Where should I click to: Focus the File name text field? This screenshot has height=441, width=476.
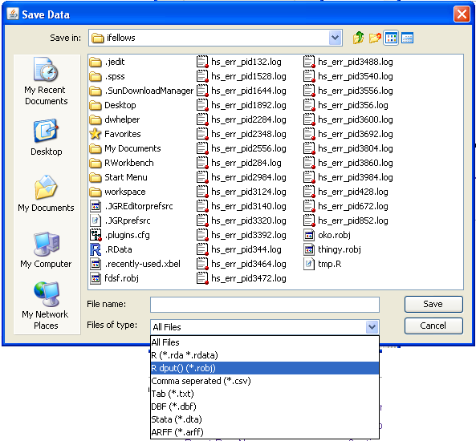pyautogui.click(x=265, y=305)
